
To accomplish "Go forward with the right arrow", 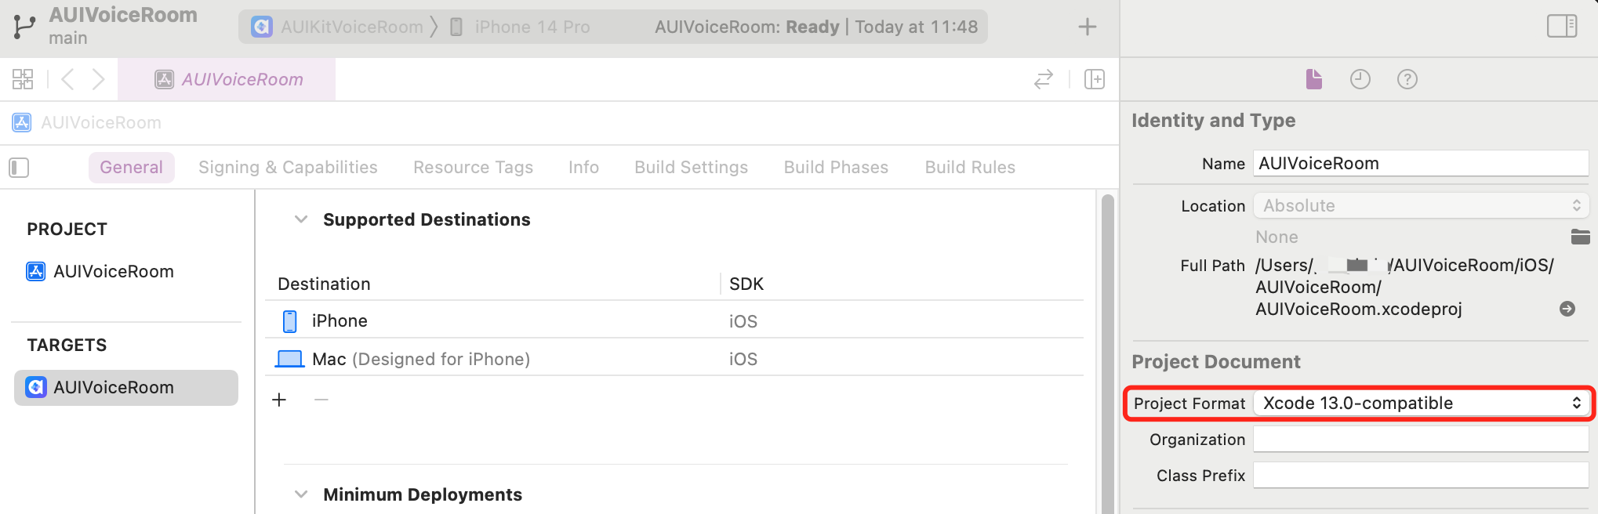I will 98,79.
